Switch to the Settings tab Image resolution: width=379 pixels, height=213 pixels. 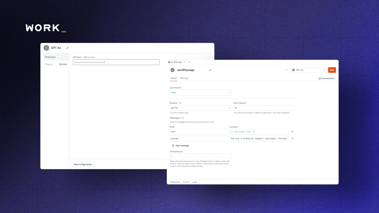click(184, 78)
